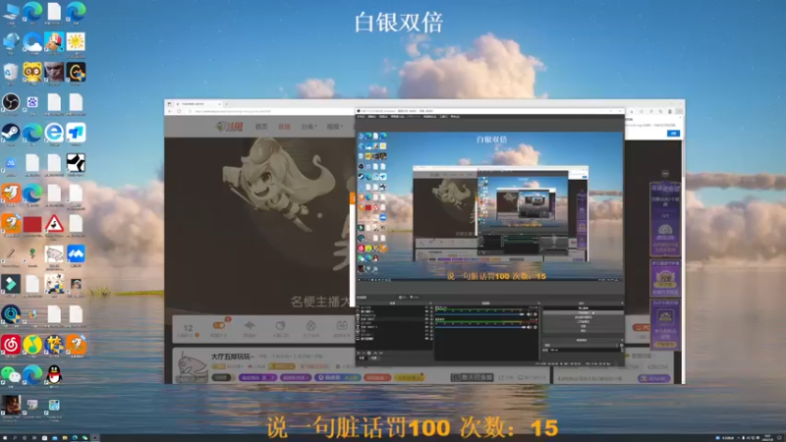Click the 大厅五排玩玩~ stream title
The height and width of the screenshot is (442, 786).
coord(233,357)
